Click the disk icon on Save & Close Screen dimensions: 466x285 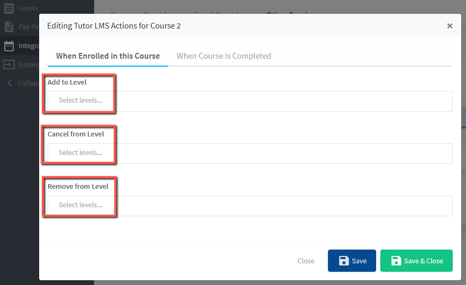coord(396,261)
